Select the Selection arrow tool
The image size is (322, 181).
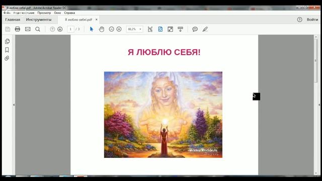[x=92, y=29]
